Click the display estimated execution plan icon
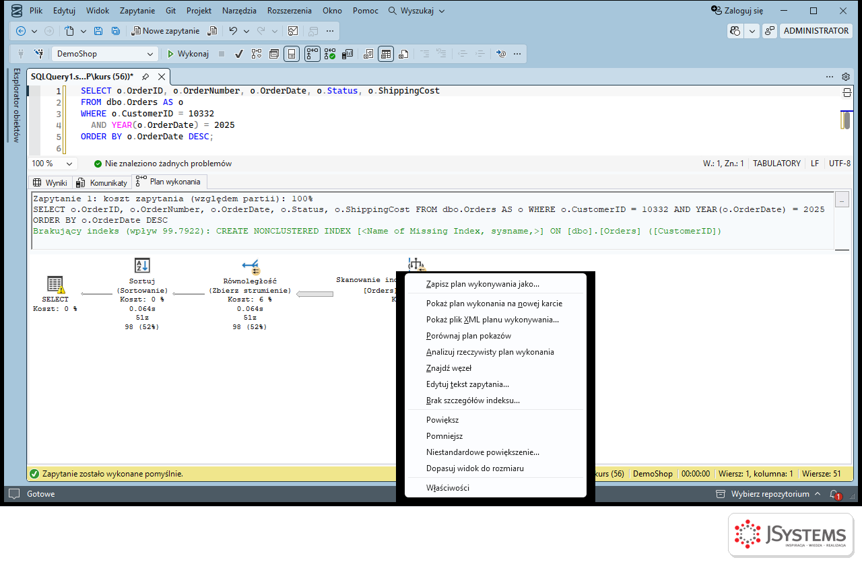The width and height of the screenshot is (862, 562). click(257, 54)
